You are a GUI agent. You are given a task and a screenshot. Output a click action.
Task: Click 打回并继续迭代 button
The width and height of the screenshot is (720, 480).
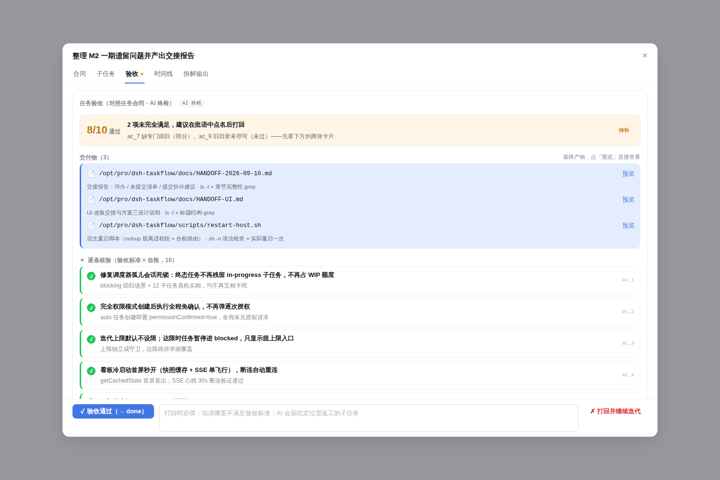(x=615, y=411)
